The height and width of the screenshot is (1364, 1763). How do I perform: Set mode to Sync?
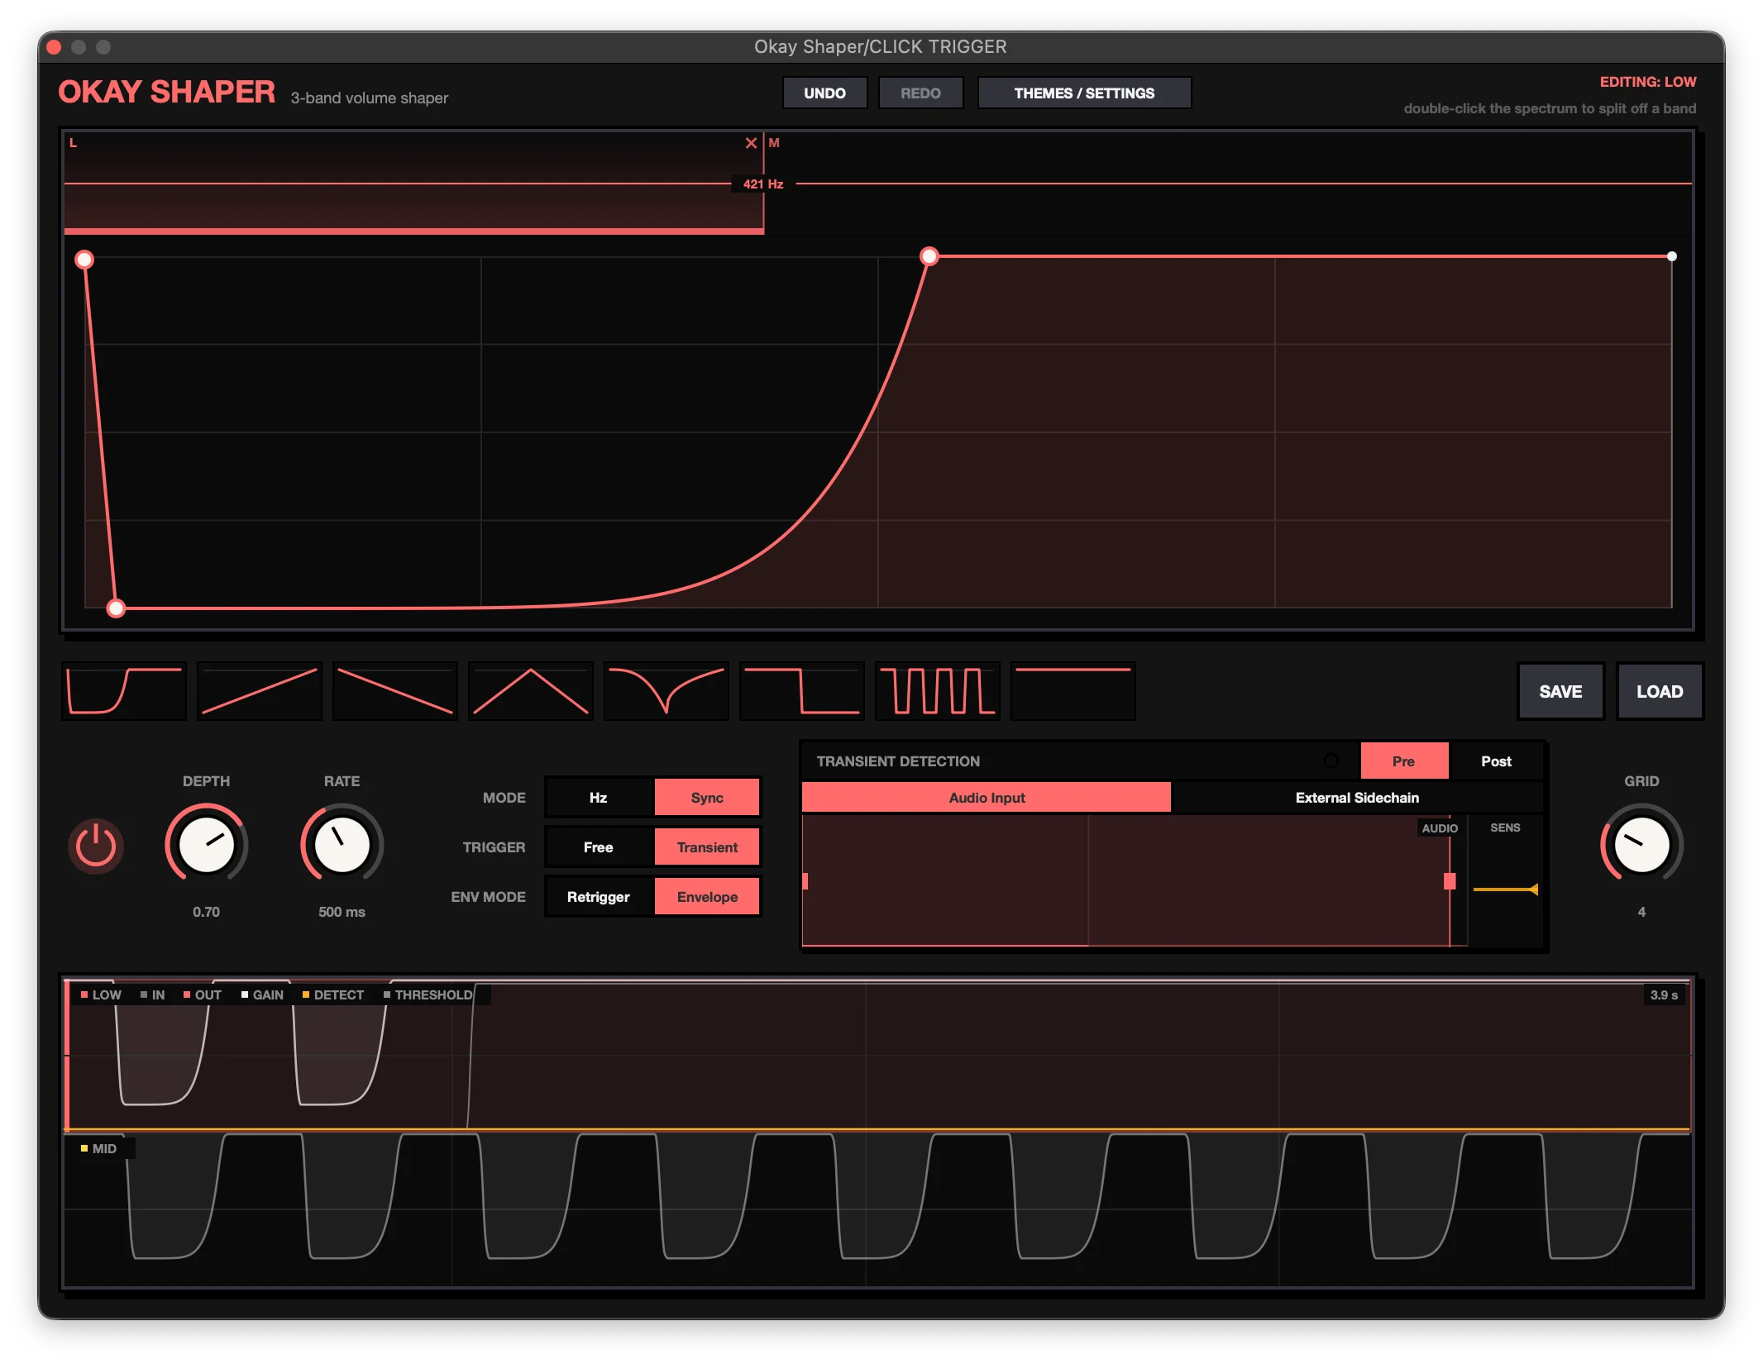tap(707, 798)
